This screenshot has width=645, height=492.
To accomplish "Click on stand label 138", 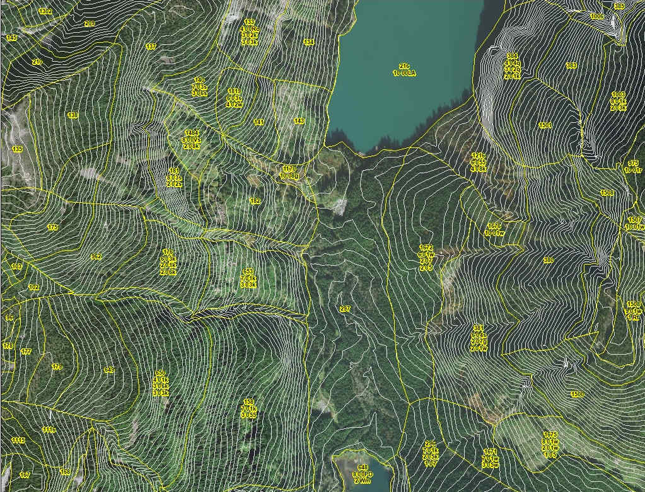I will (x=73, y=115).
